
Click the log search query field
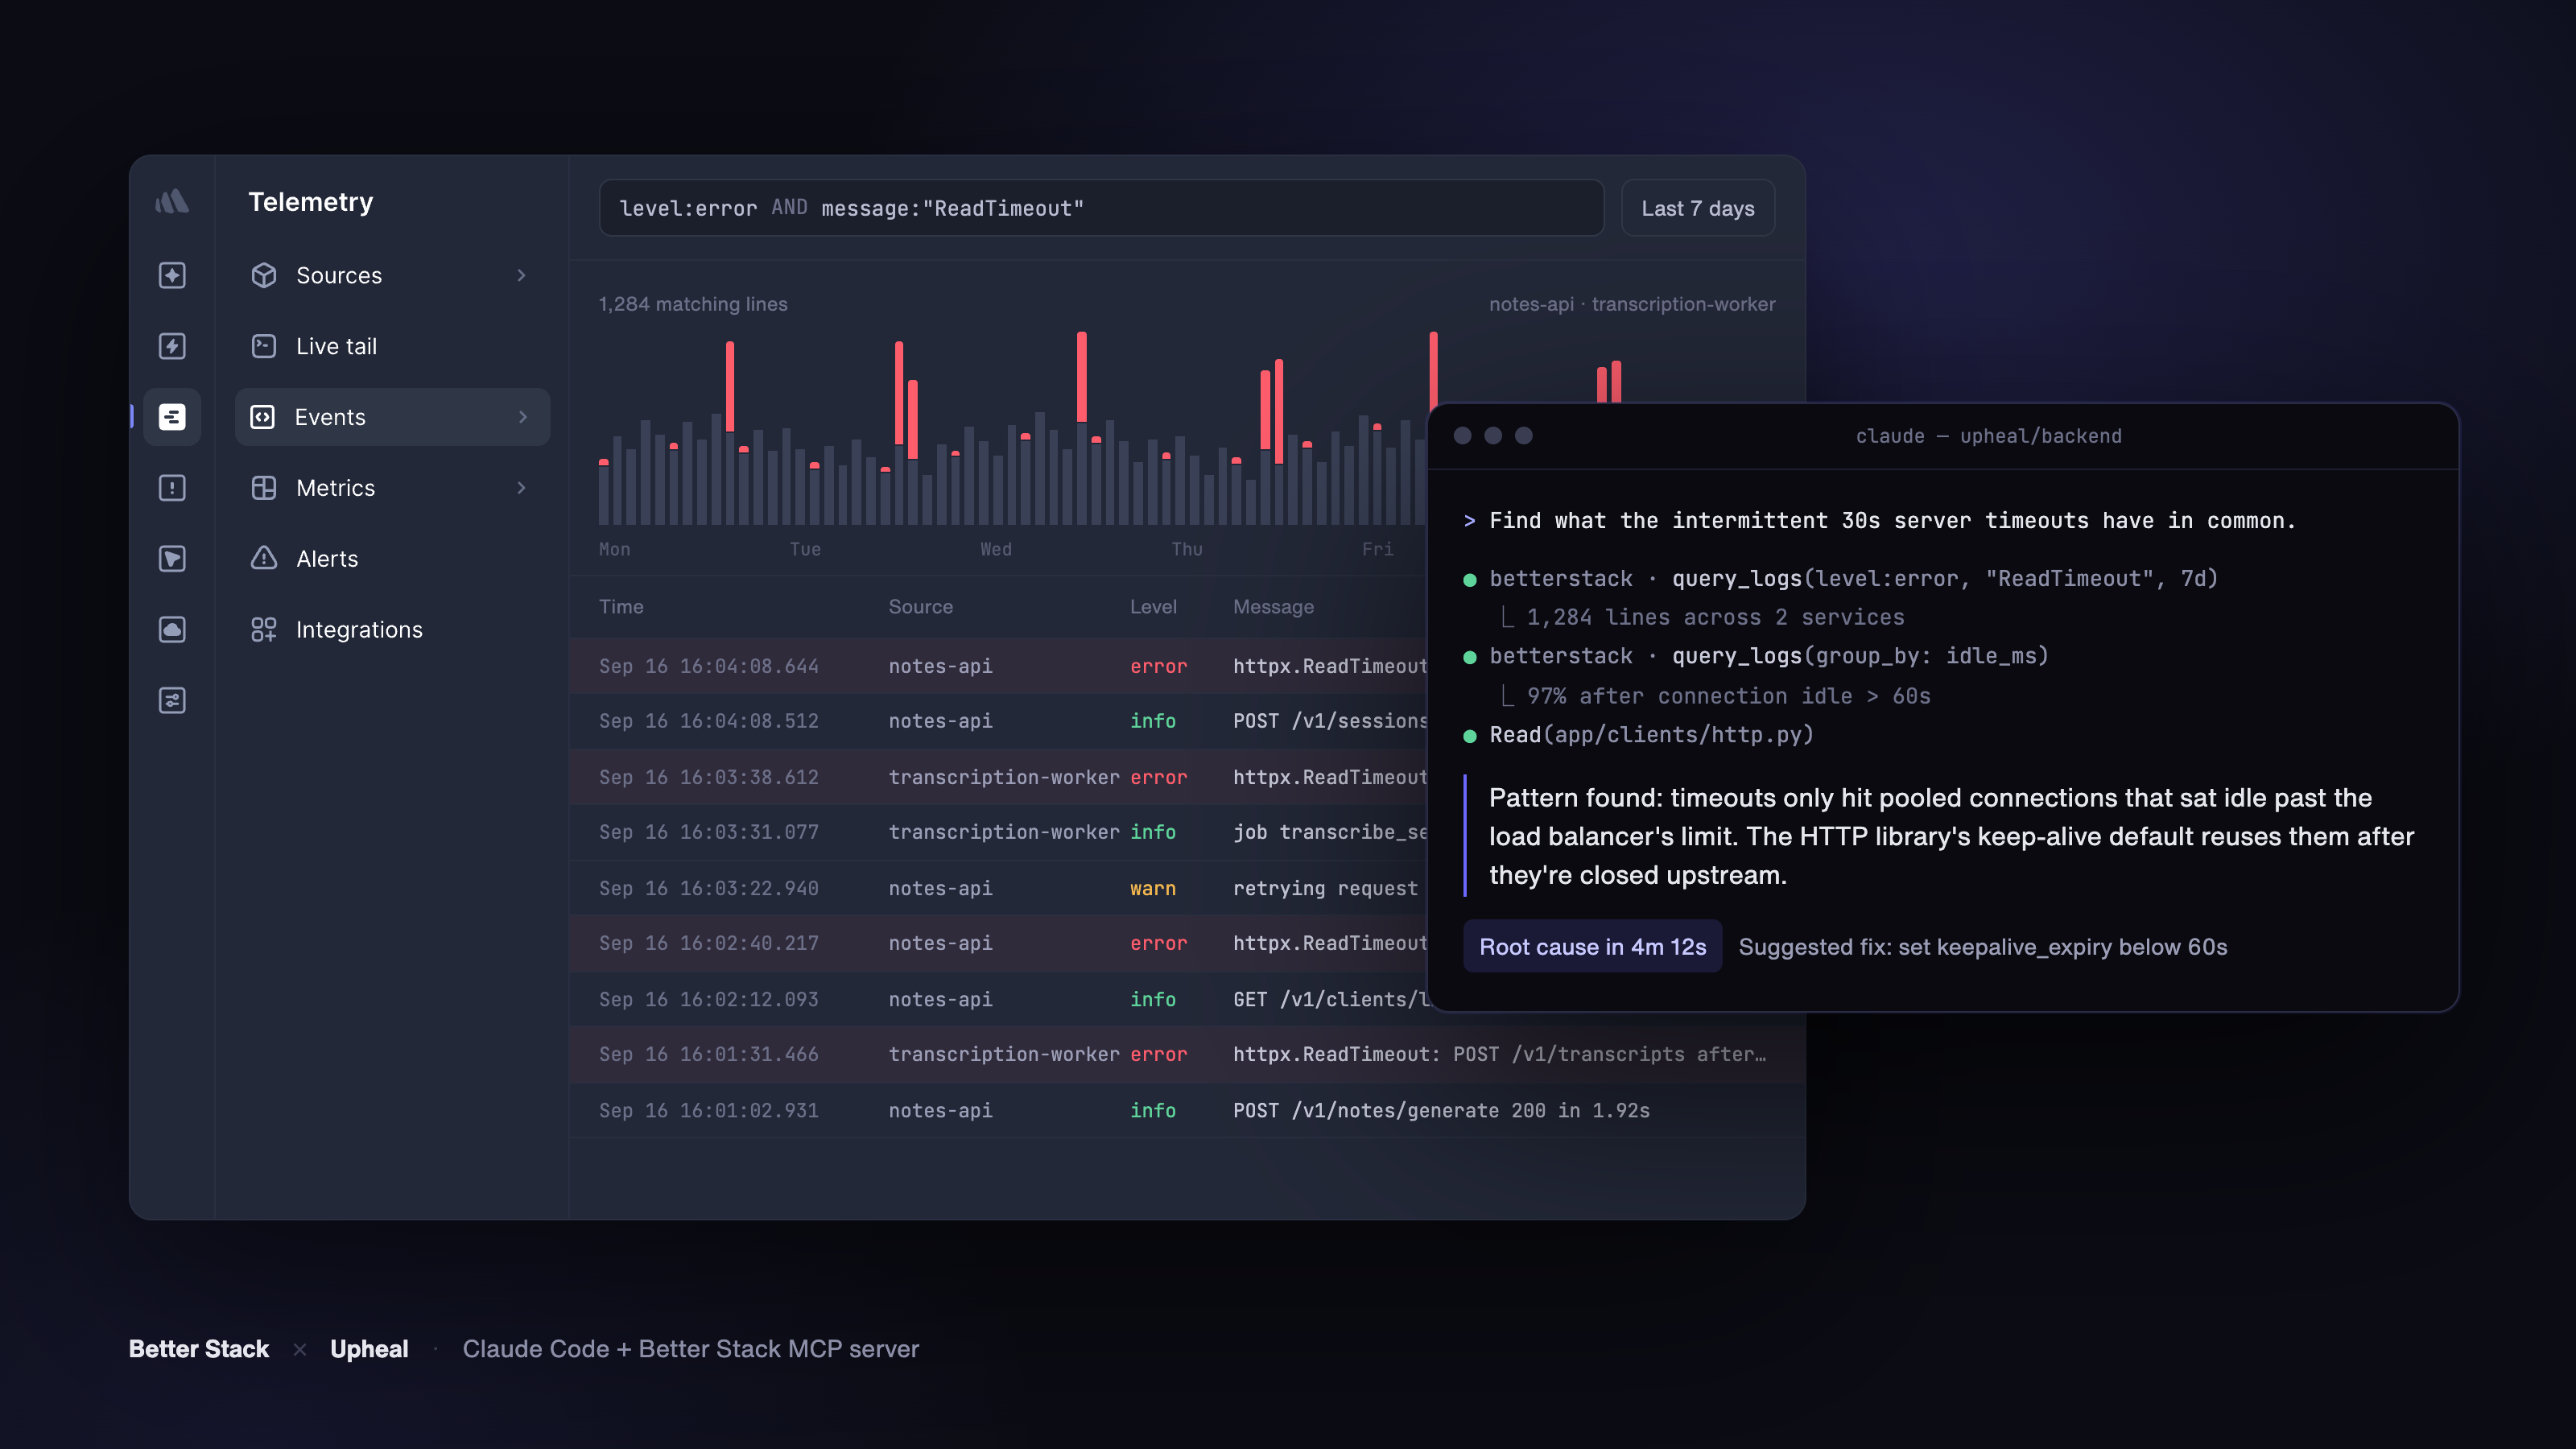tap(1101, 208)
